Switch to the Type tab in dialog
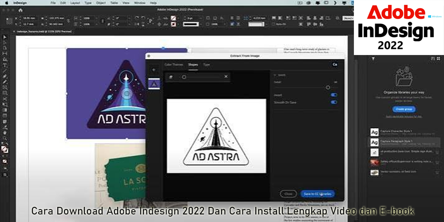Viewport: 444px width, 222px height. 206,64
